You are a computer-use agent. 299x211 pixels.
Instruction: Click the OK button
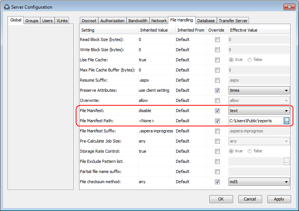click(x=221, y=199)
